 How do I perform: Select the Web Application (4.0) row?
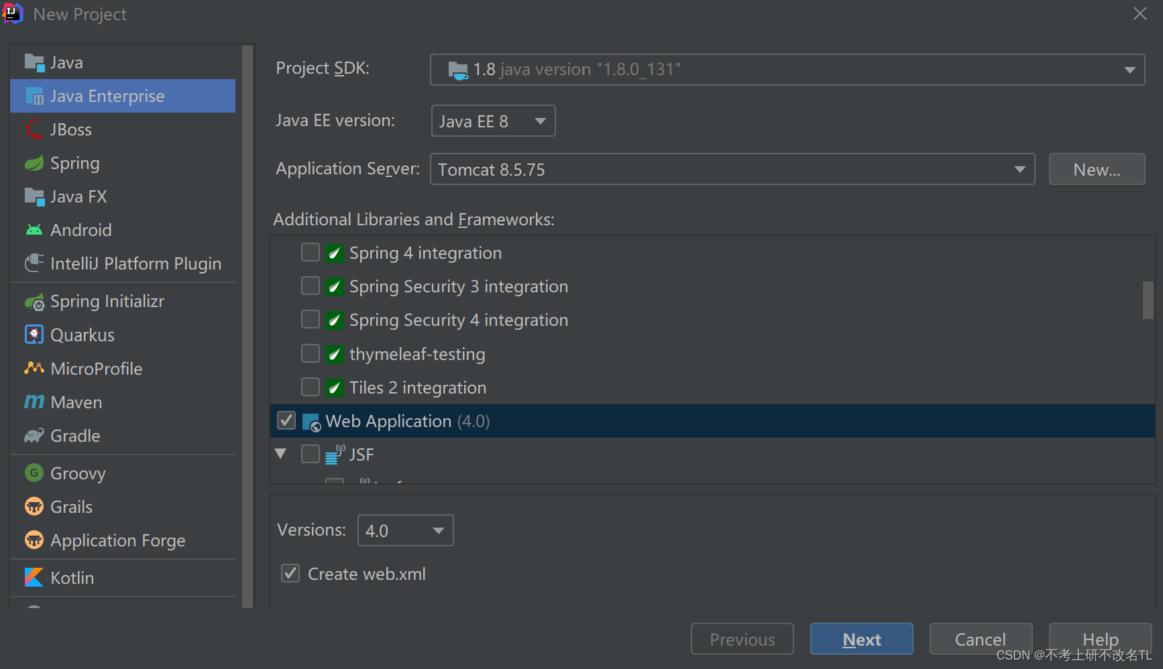[x=712, y=421]
